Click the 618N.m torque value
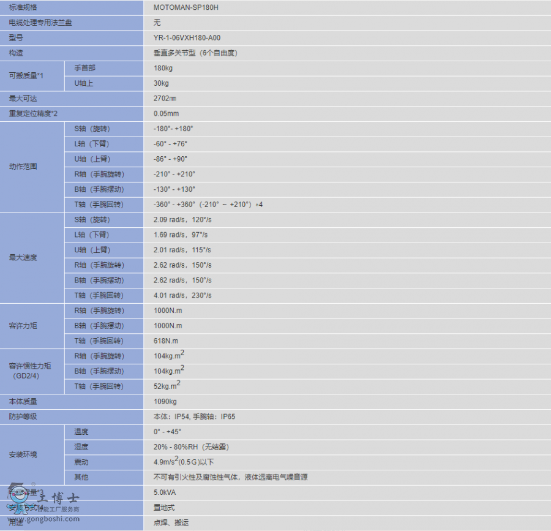Viewport: 551px width, 531px height. tap(166, 341)
